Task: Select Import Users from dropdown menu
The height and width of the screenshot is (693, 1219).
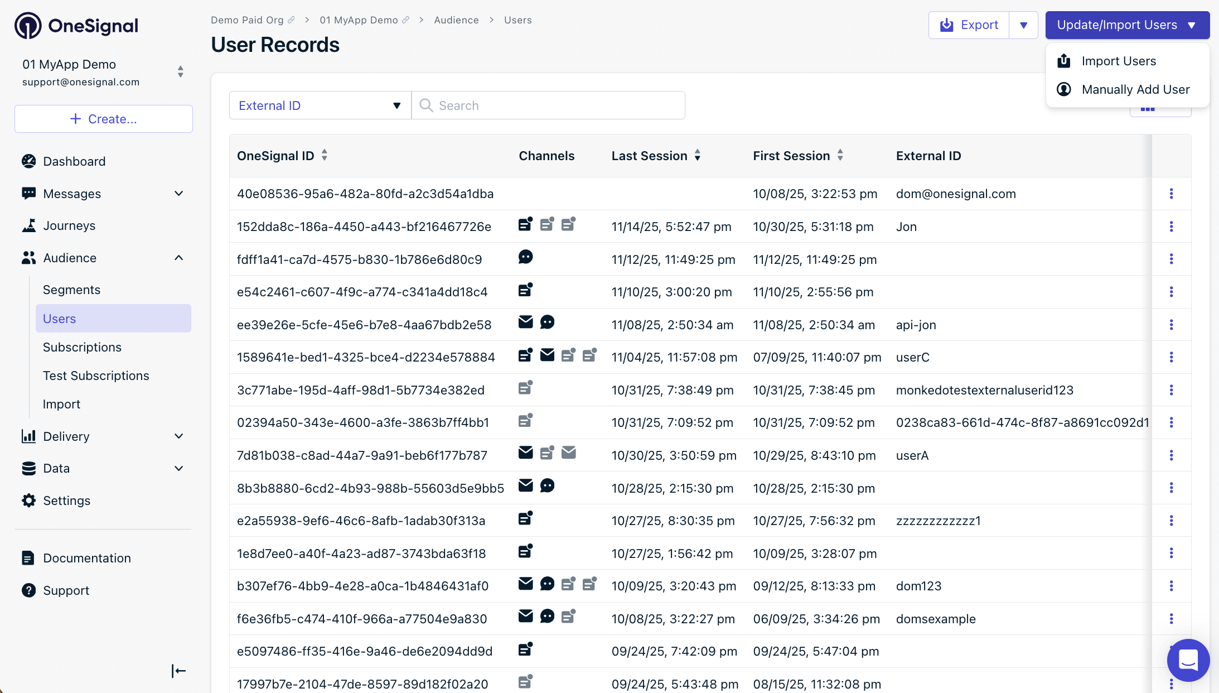Action: pyautogui.click(x=1118, y=61)
